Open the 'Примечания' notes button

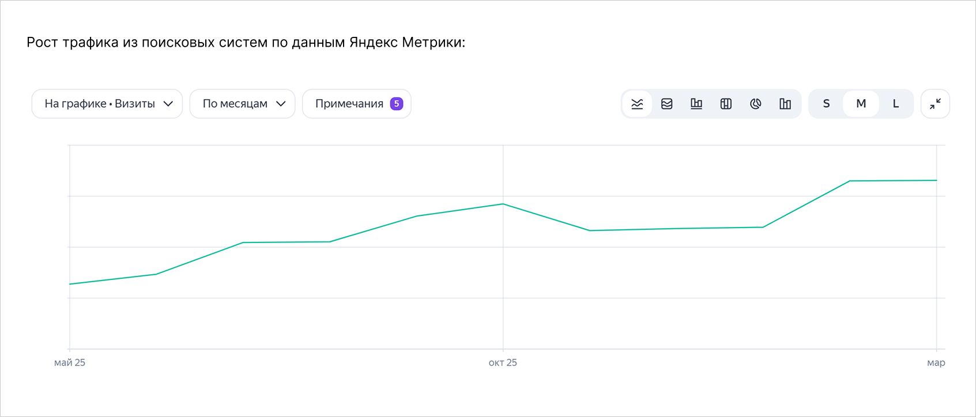(x=356, y=104)
